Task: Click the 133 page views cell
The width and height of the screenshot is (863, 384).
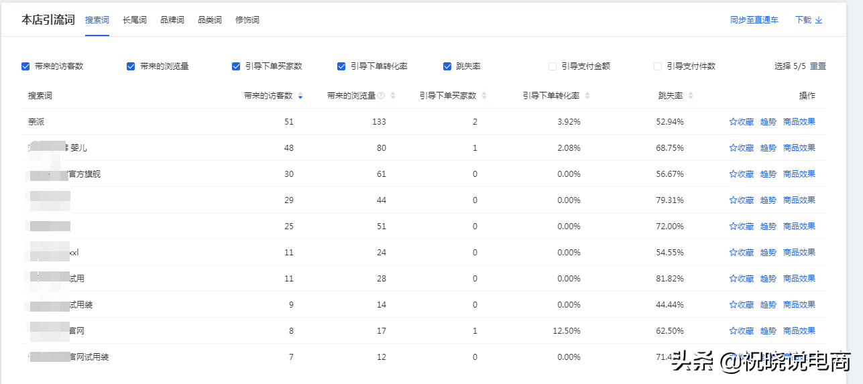Action: (379, 122)
